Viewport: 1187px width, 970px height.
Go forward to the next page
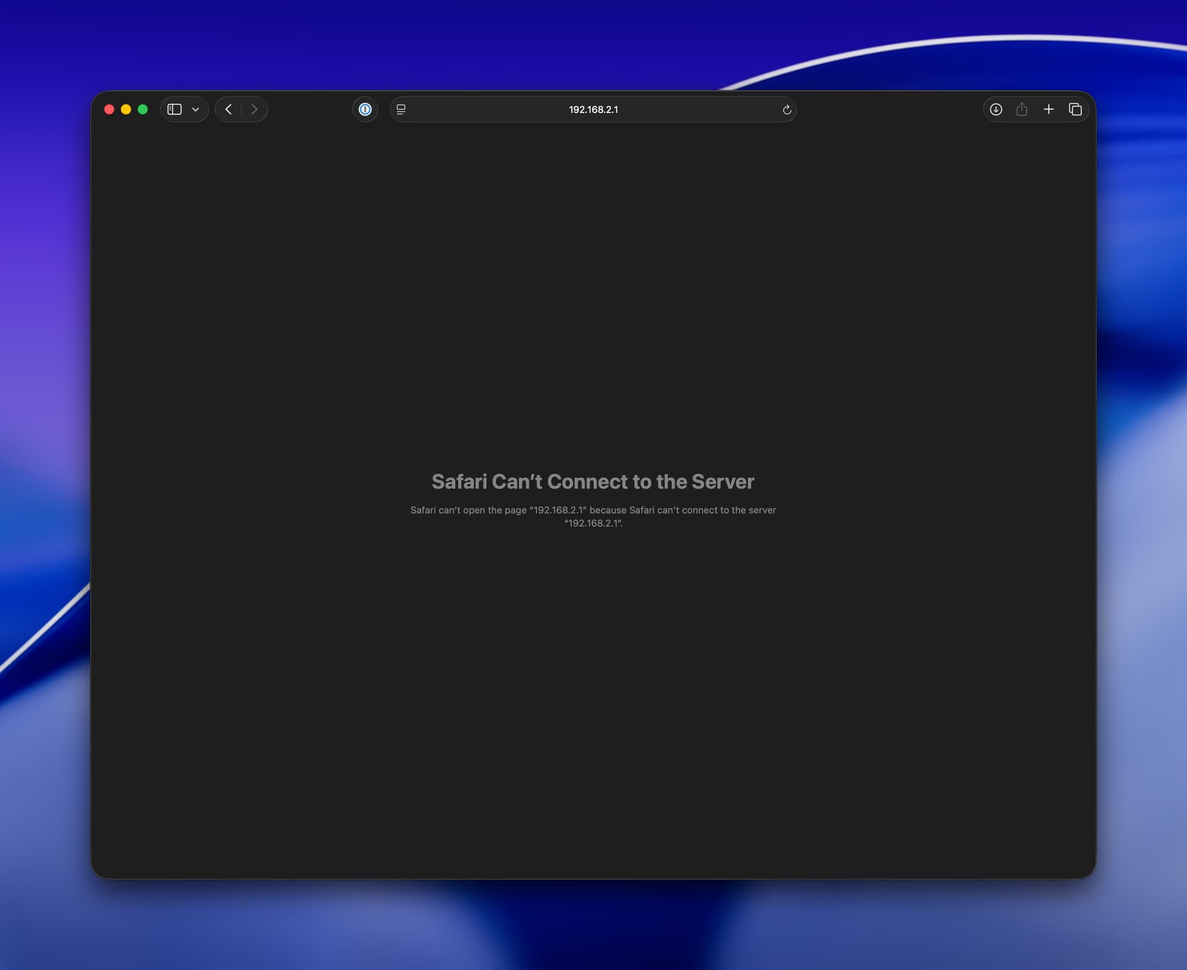pyautogui.click(x=254, y=109)
